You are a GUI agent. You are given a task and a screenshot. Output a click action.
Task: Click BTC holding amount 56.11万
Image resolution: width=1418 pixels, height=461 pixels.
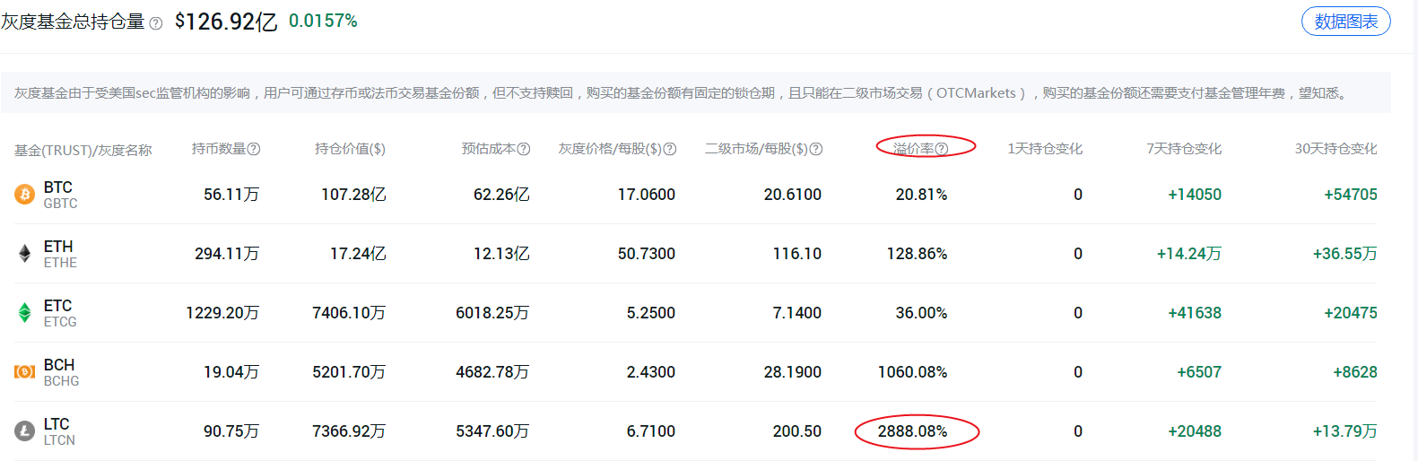point(231,195)
